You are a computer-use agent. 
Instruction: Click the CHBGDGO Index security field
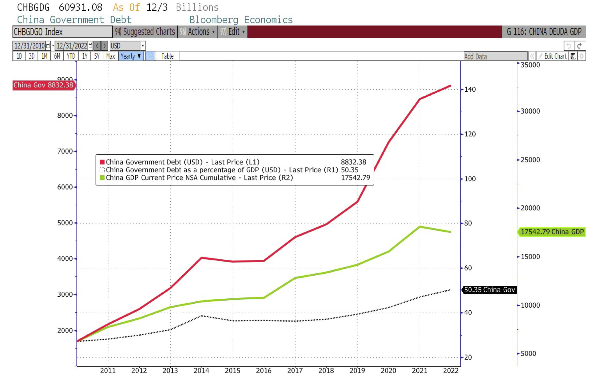coord(62,32)
